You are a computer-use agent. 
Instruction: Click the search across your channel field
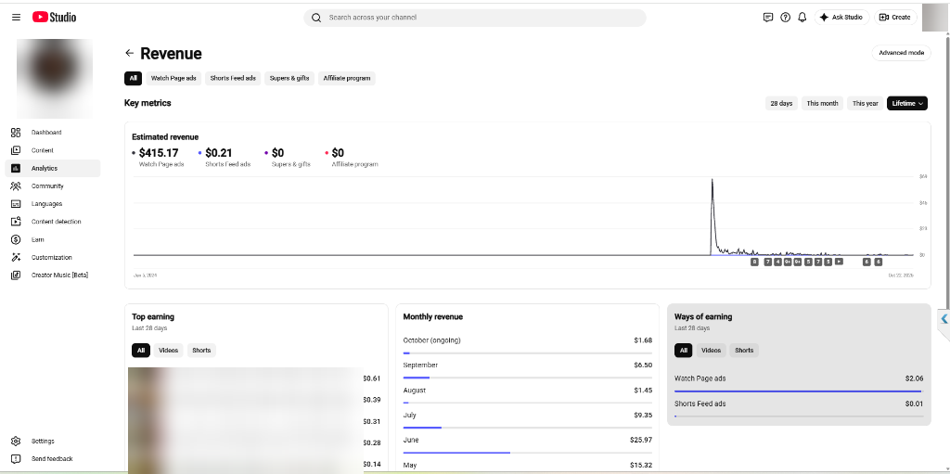tap(475, 18)
